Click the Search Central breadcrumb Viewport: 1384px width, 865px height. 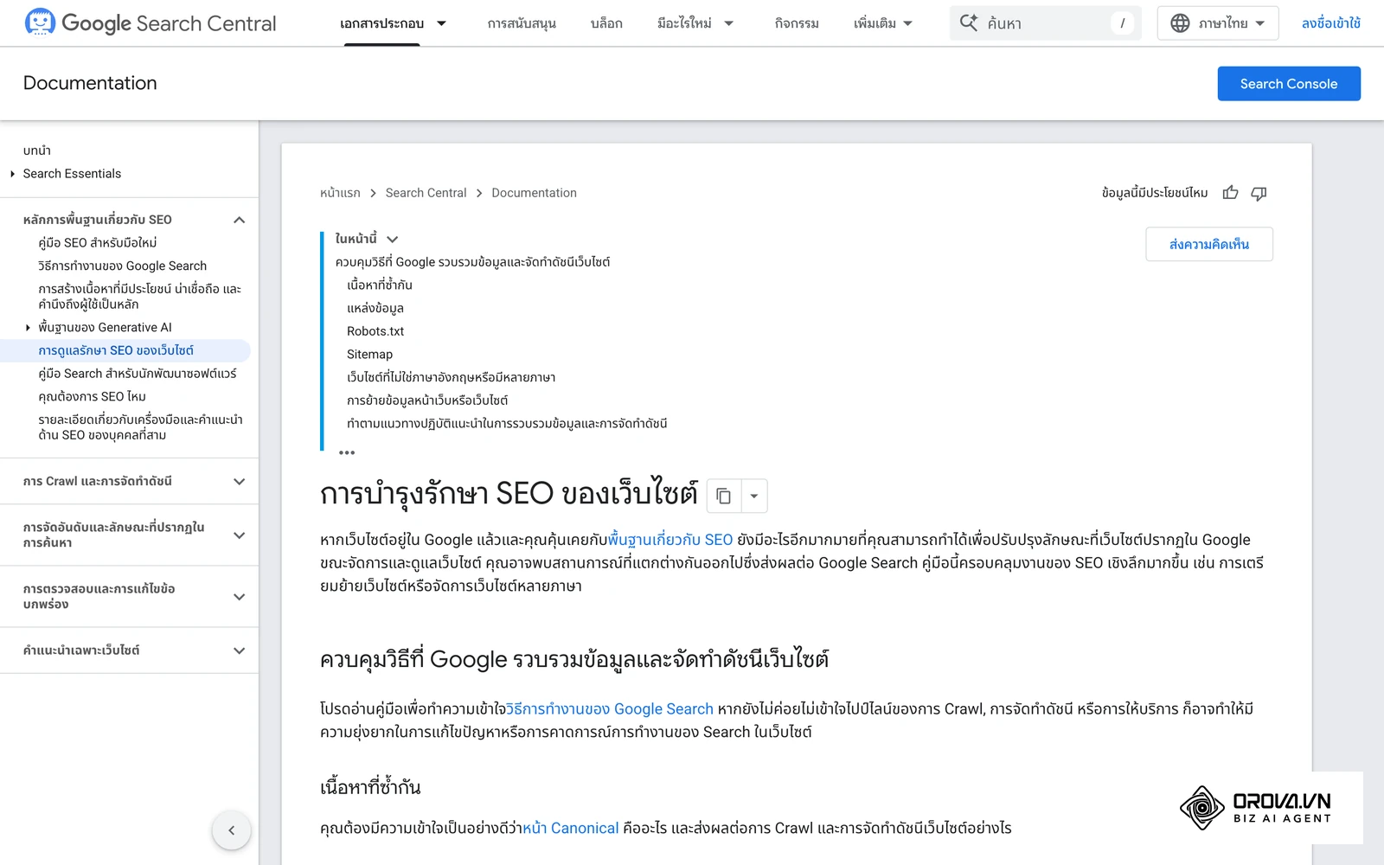click(x=426, y=193)
